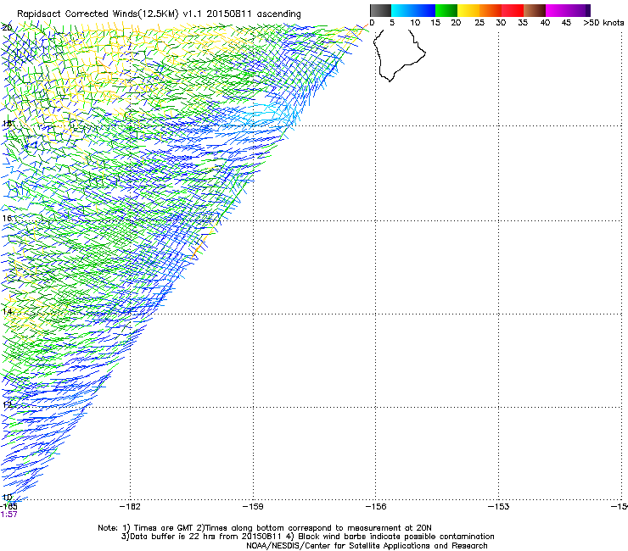This screenshot has width=628, height=551.
Task: Click the 20 latitude axis label
Action: click(7, 28)
